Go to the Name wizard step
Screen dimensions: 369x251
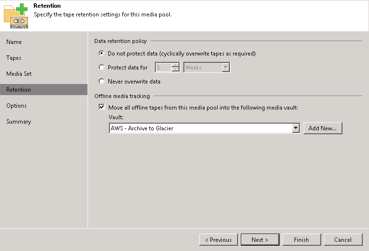[14, 42]
